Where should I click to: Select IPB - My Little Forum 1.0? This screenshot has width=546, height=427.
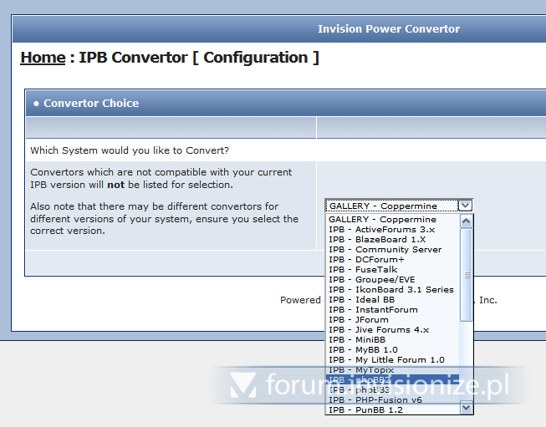[x=386, y=360]
